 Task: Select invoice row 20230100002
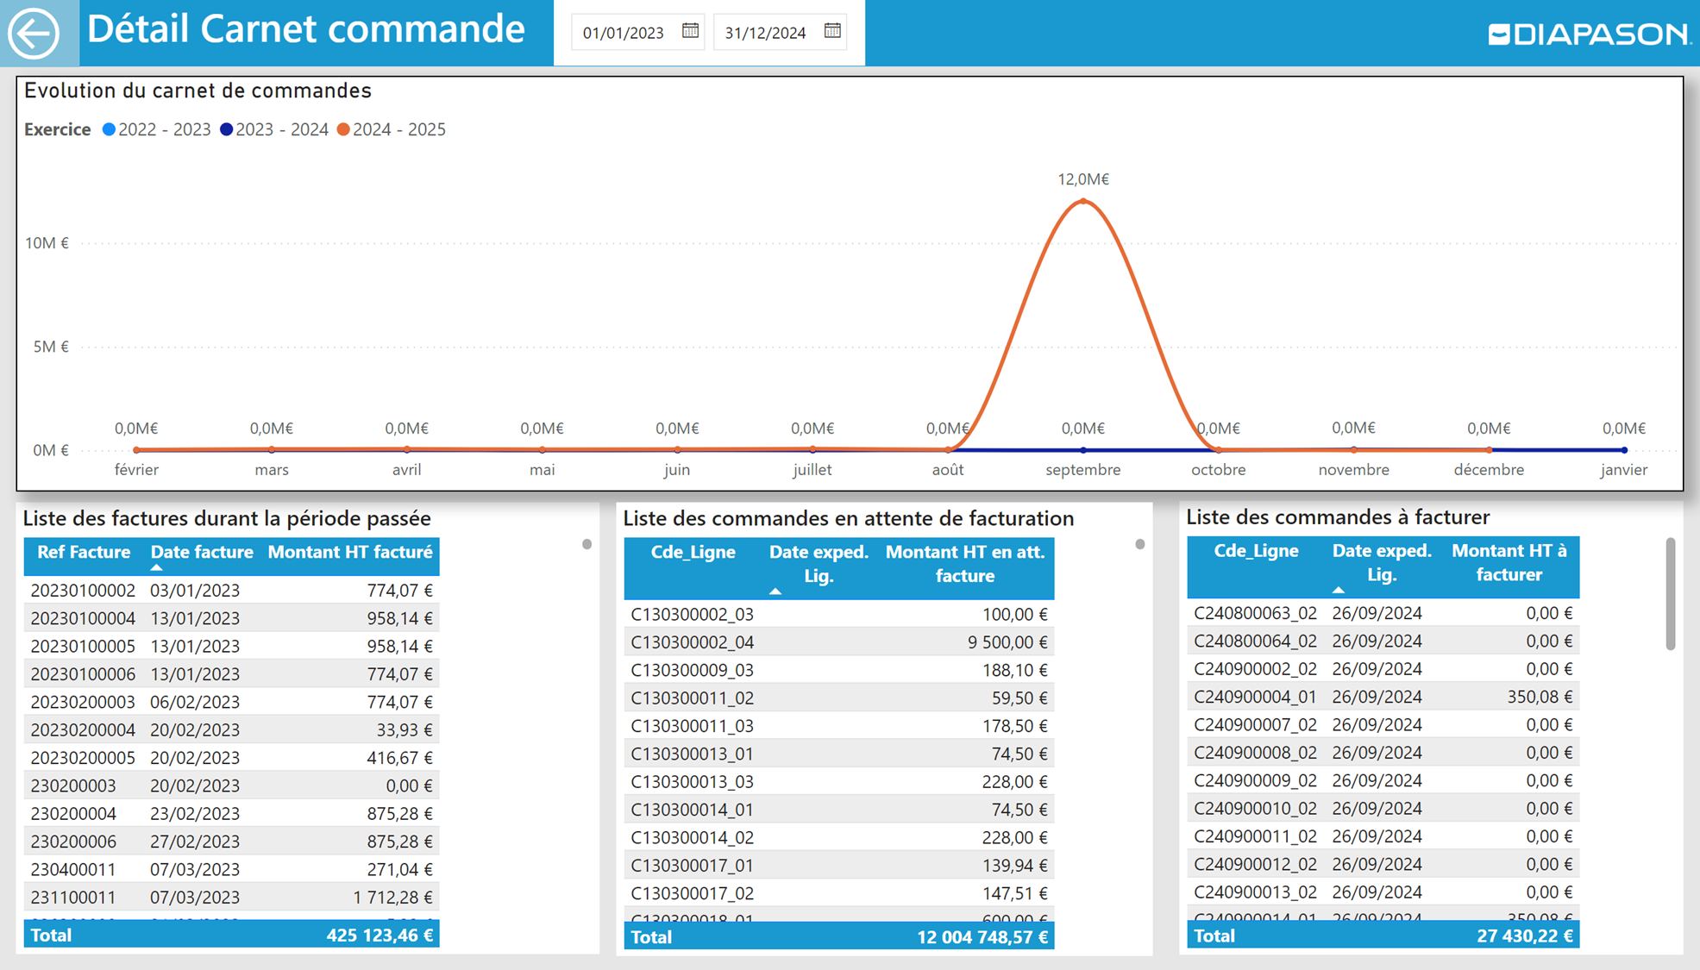pos(231,591)
